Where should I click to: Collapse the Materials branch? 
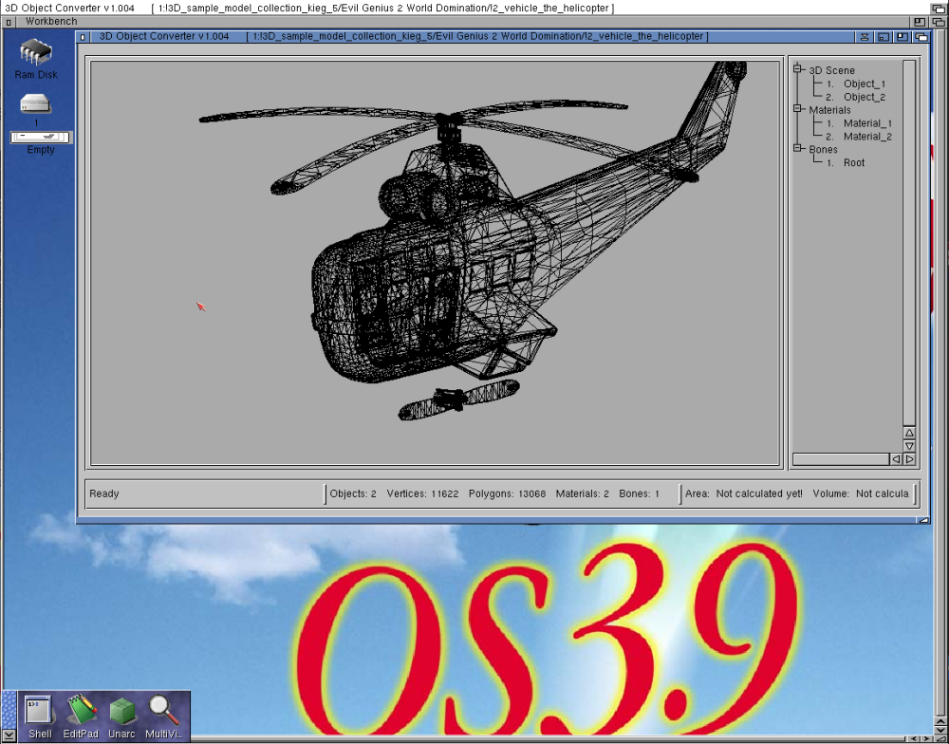(797, 109)
